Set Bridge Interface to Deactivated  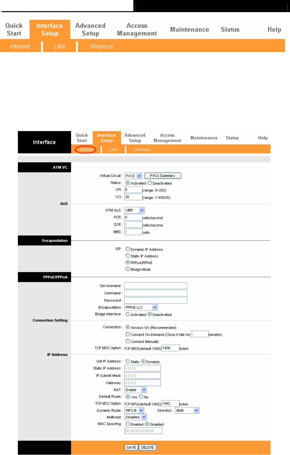[x=150, y=314]
